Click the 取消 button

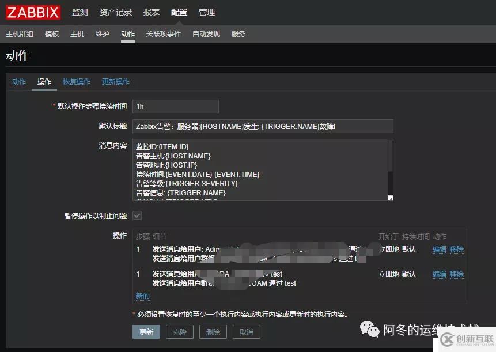(x=247, y=332)
